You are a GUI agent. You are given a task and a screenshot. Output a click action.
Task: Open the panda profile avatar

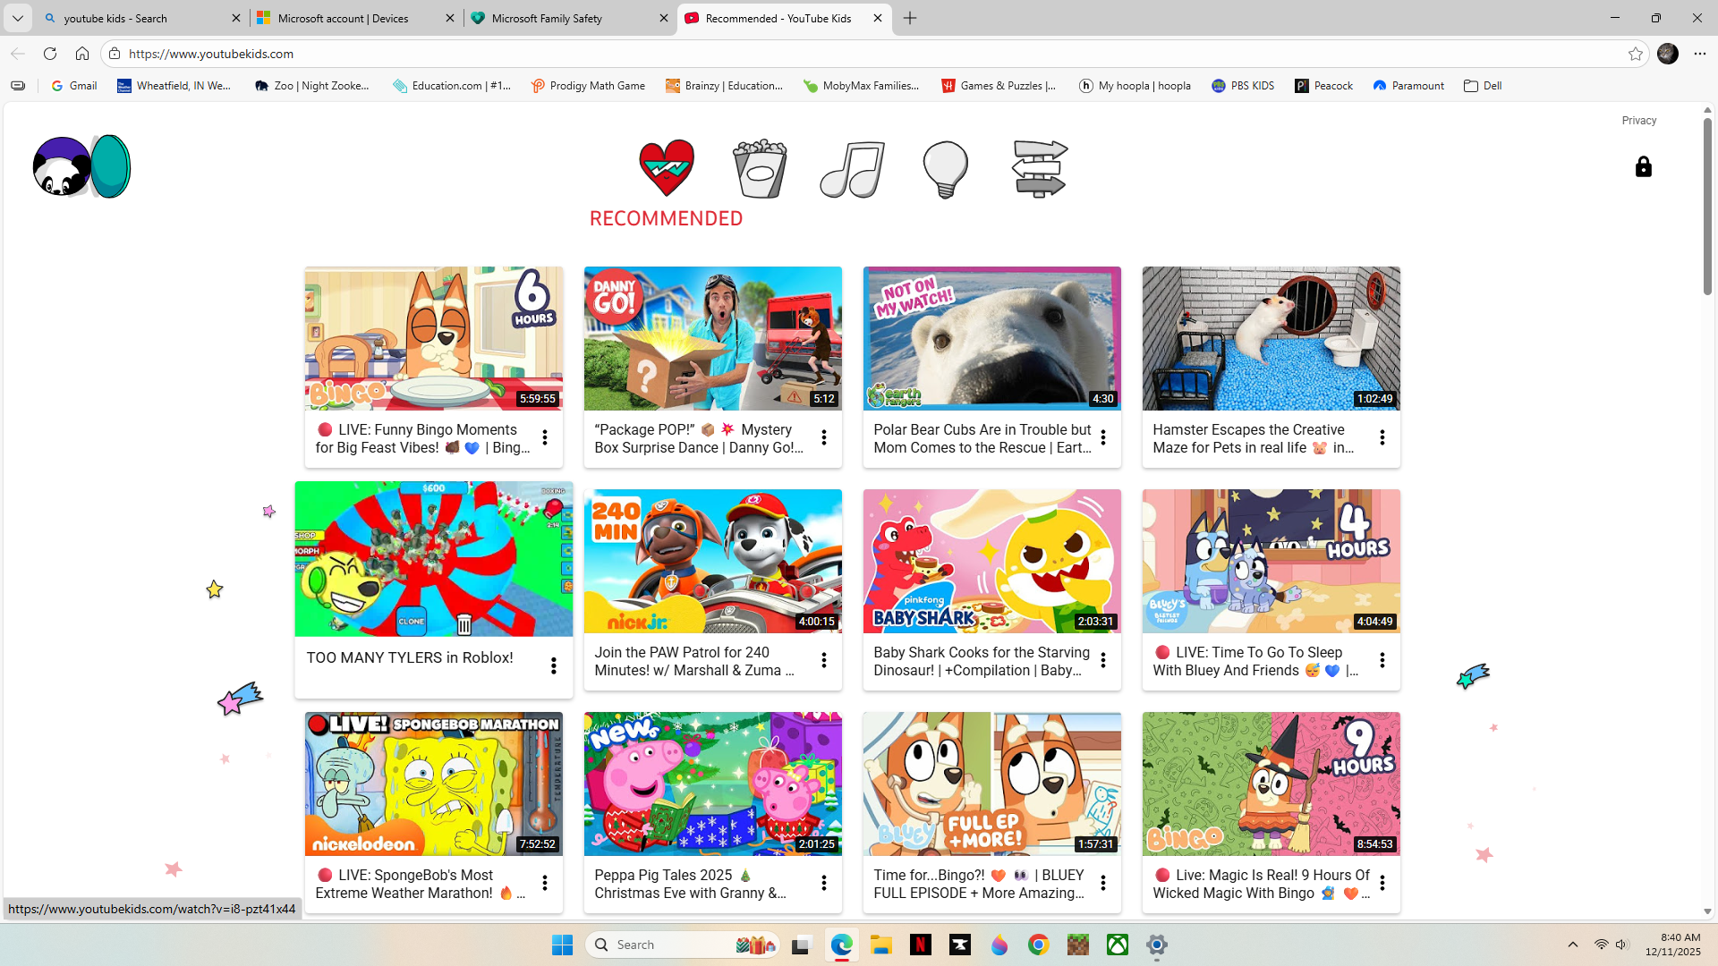(60, 167)
